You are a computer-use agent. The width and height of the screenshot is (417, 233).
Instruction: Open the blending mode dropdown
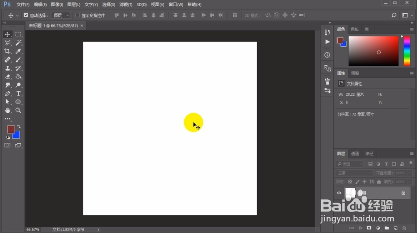354,173
